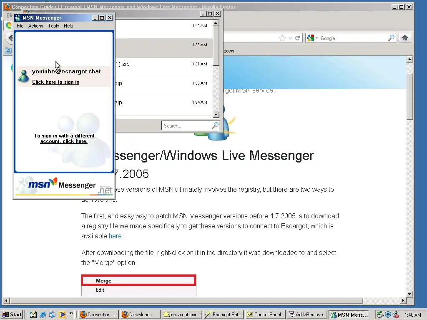Click the Downloads list scroll down arrow
The height and width of the screenshot is (320, 427).
(216, 115)
